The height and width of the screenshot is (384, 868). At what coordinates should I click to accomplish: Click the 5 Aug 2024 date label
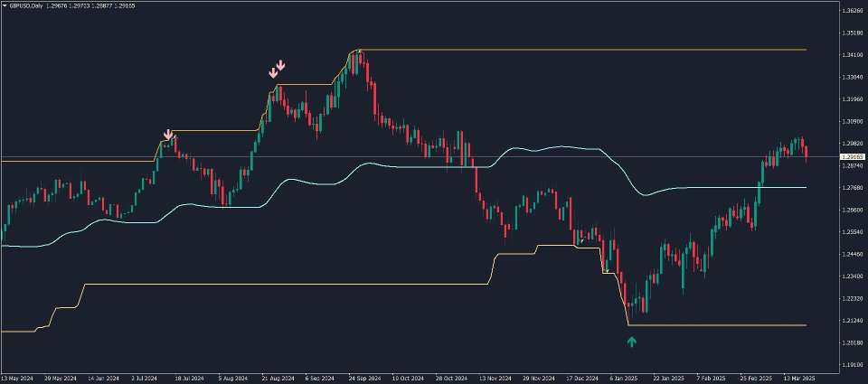coord(233,379)
